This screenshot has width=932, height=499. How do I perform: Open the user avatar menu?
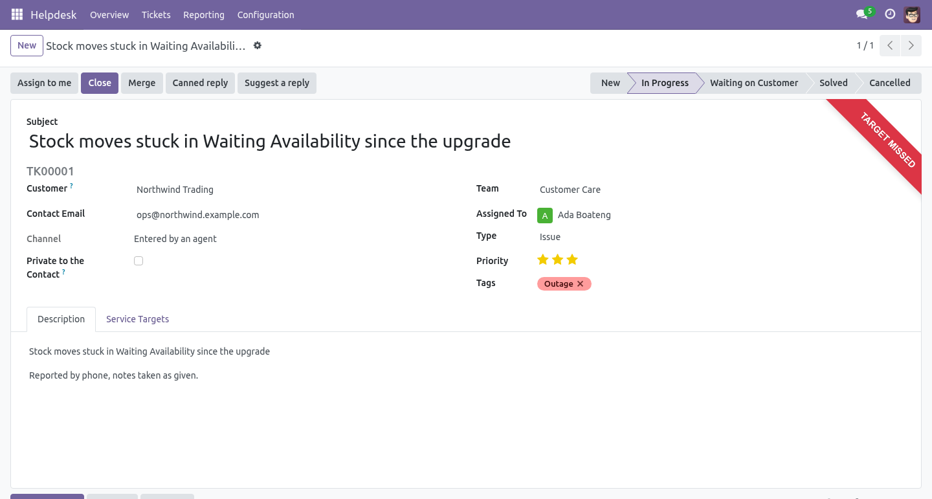[x=912, y=14]
